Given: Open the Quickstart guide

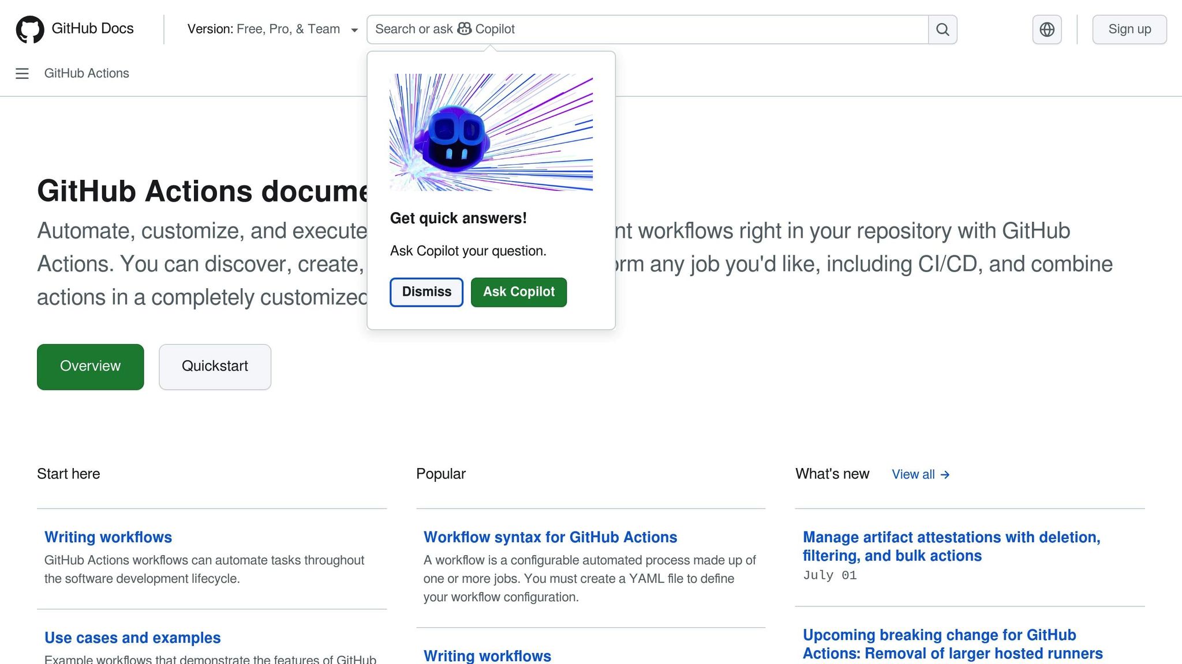Looking at the screenshot, I should click(215, 367).
